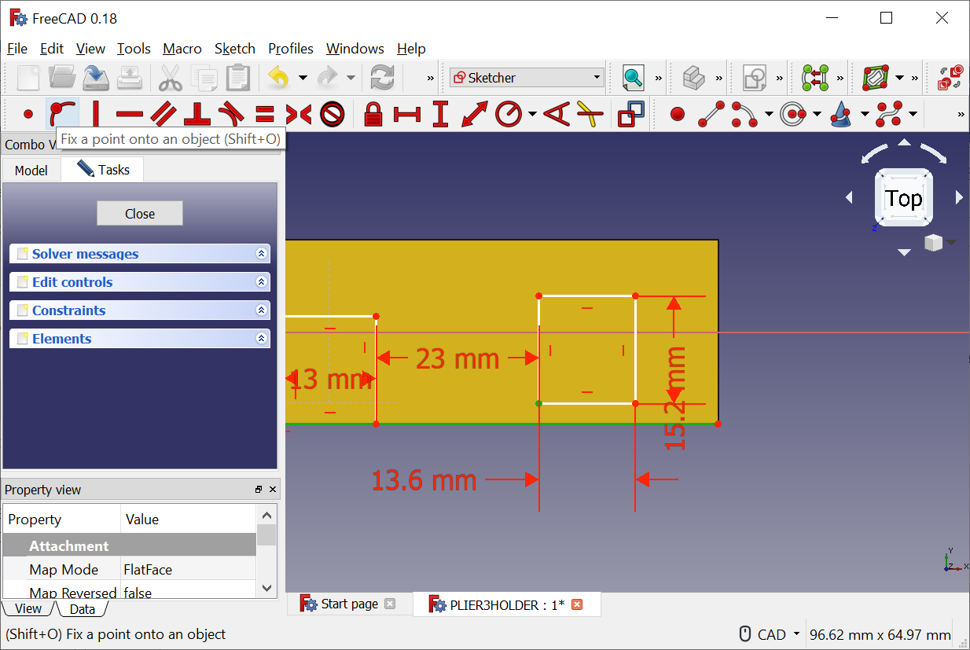Click the Property view vertical scrollbar
Screen dimensions: 970x650
coord(267,550)
